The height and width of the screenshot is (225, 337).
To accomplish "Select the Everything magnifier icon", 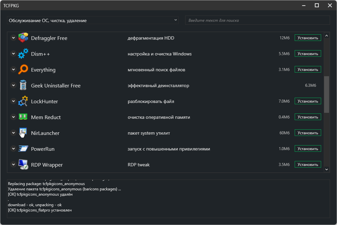I will tap(23, 70).
